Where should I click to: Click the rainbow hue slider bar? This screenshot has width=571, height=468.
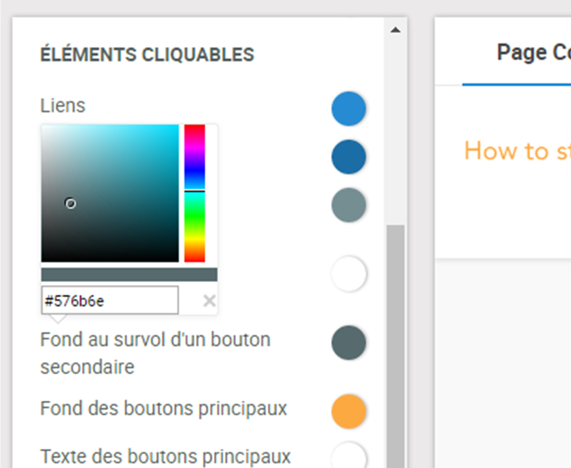(195, 193)
